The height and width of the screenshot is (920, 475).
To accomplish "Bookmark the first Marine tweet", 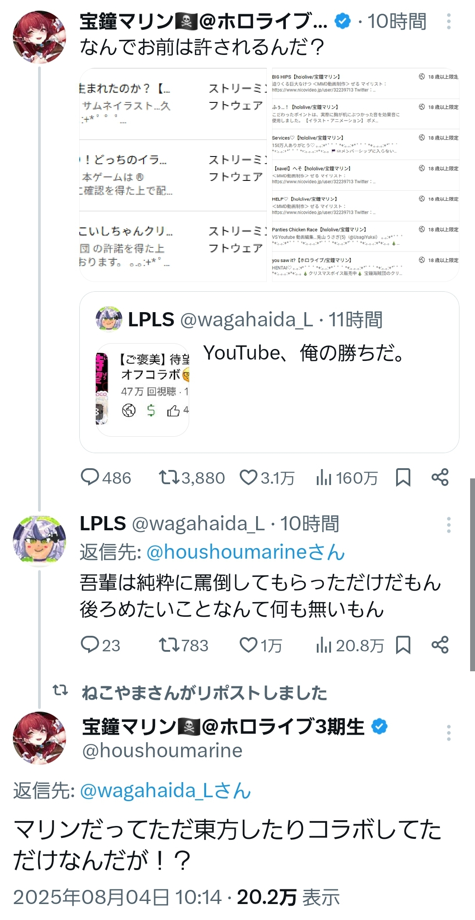I will pos(403,477).
